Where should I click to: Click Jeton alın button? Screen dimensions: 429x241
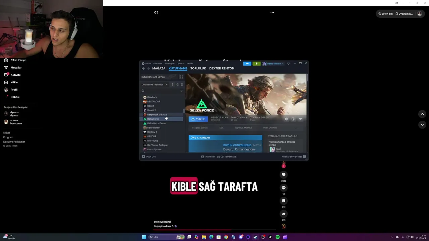385,14
